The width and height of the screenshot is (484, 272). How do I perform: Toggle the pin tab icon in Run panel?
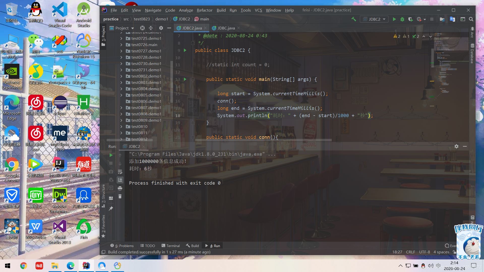[x=111, y=208]
